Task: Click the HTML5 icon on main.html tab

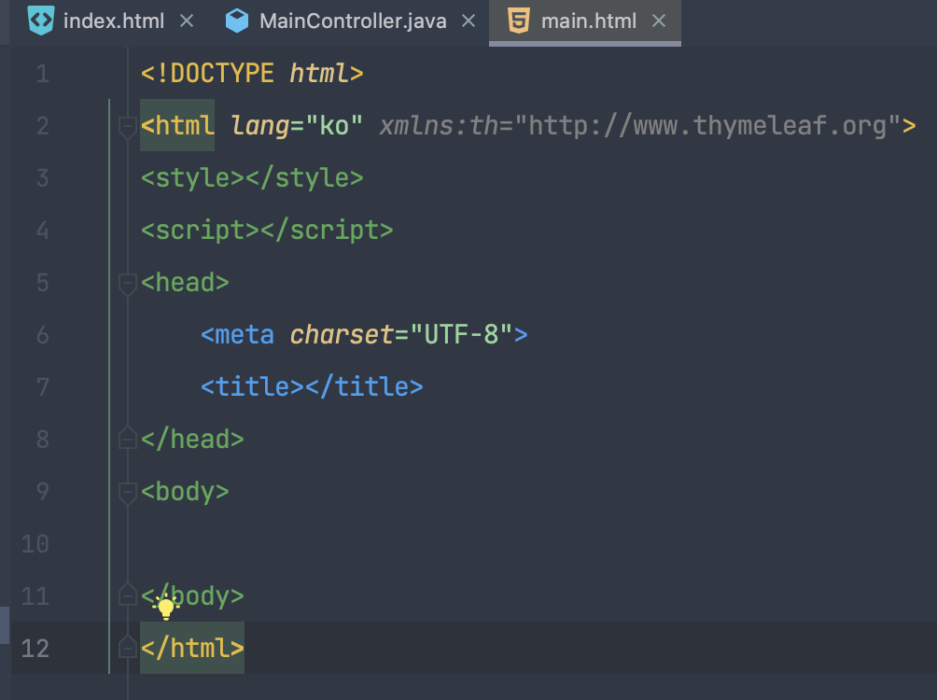Action: point(518,21)
